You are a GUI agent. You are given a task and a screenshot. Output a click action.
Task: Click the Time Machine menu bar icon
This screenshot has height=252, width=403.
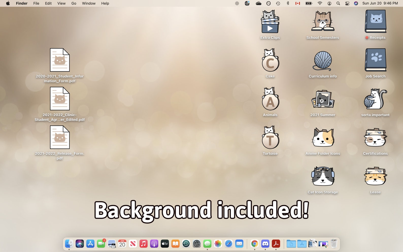[278, 3]
